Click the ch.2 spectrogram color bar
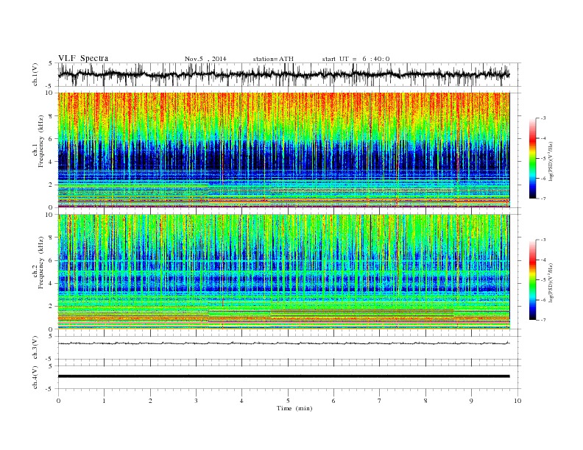The height and width of the screenshot is (450, 583). (532, 280)
